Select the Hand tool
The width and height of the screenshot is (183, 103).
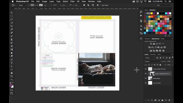pos(11,73)
